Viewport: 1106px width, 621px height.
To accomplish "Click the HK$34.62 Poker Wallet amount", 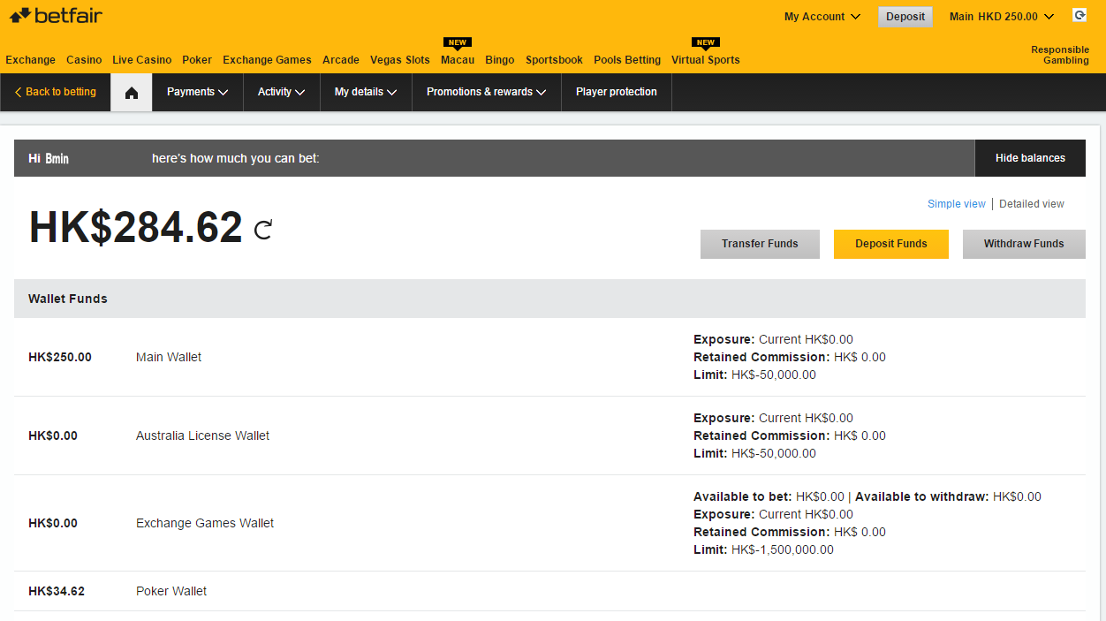I will point(57,591).
